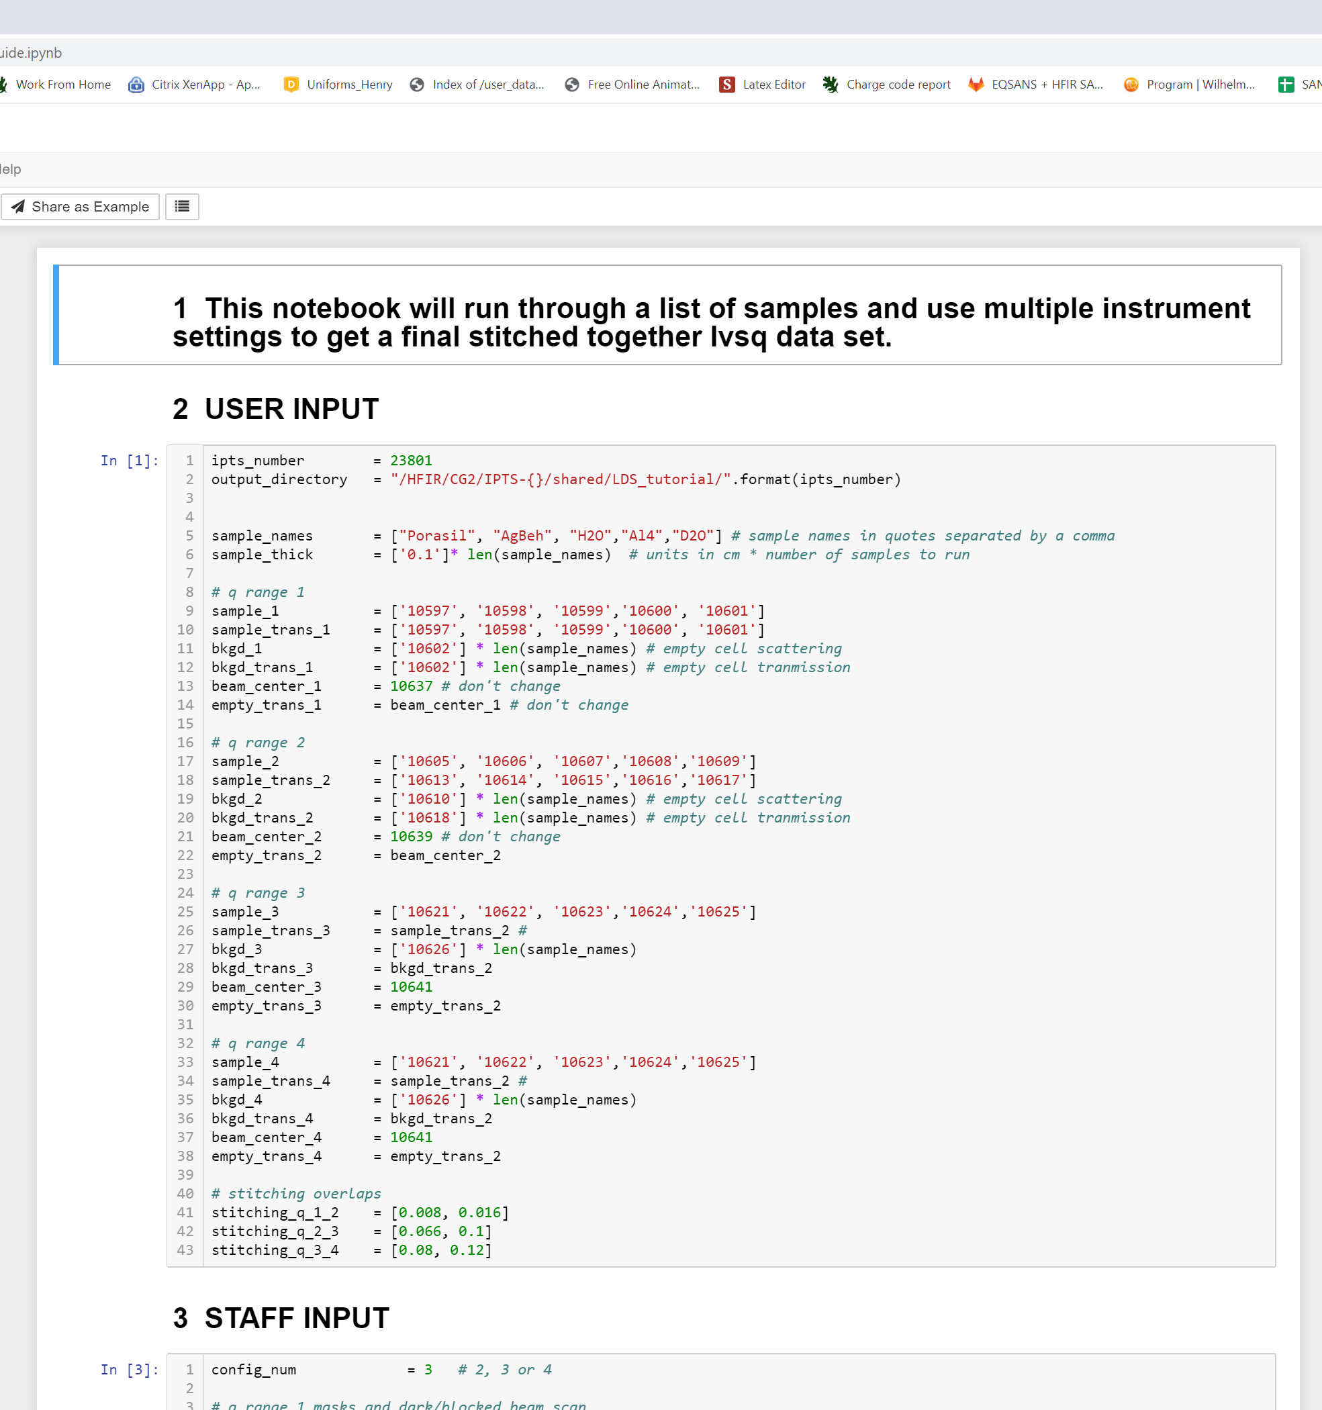Open the Free Online Animat... bookmark
The height and width of the screenshot is (1410, 1322).
pos(643,85)
